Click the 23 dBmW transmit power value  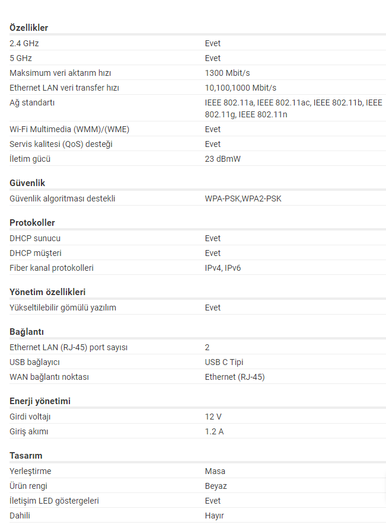pos(222,159)
